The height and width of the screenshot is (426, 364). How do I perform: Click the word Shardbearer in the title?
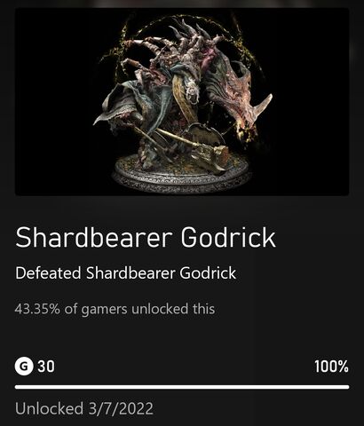(x=94, y=237)
